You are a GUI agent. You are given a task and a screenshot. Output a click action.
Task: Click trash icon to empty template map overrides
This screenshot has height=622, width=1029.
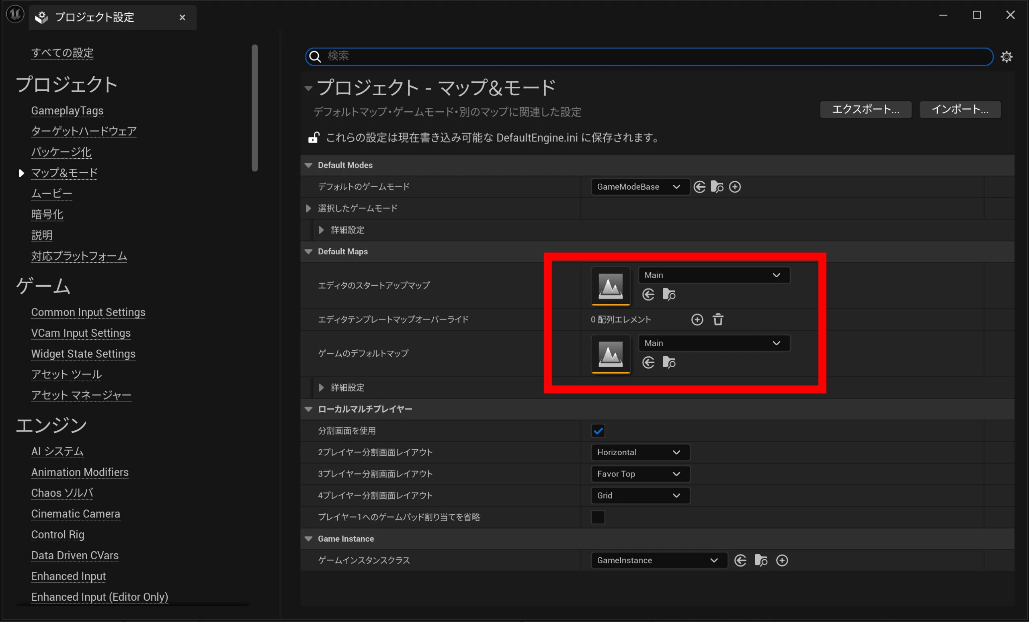tap(718, 319)
